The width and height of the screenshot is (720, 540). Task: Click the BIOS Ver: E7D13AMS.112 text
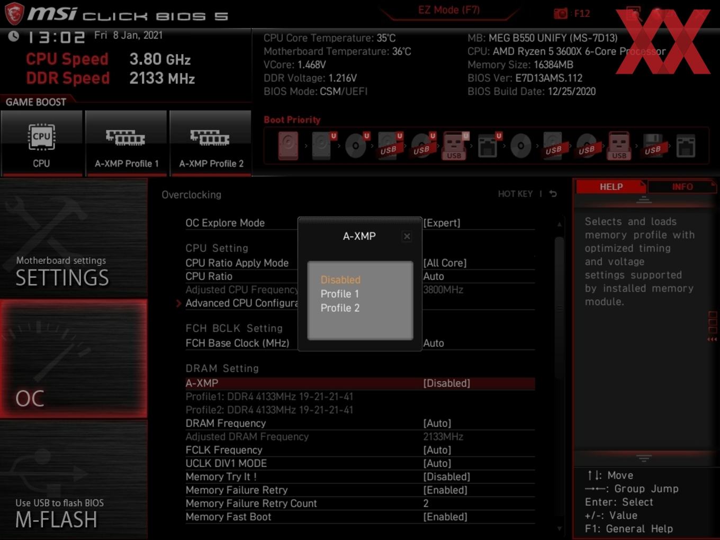525,78
